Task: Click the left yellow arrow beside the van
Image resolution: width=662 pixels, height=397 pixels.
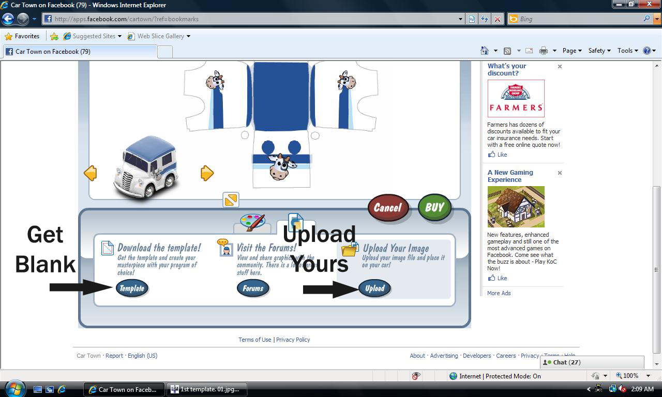Action: 91,173
